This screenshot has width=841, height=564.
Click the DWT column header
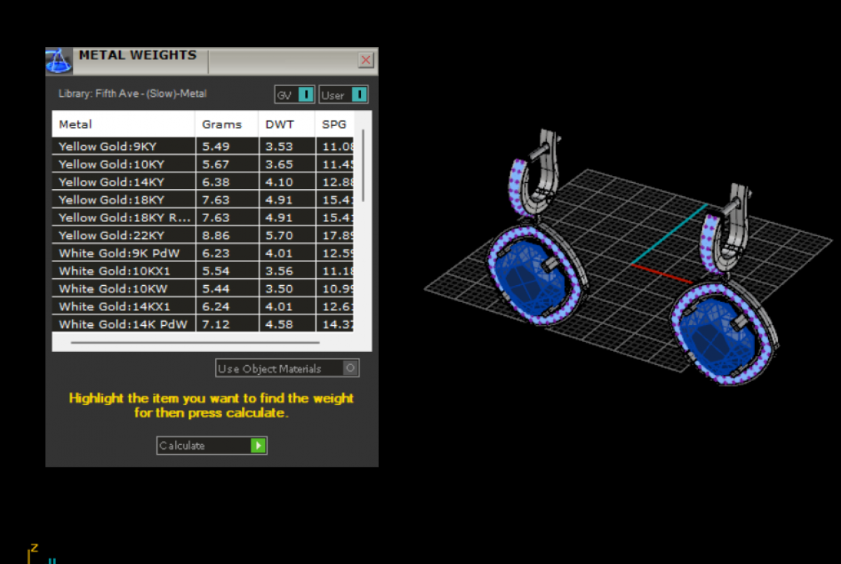tap(280, 125)
